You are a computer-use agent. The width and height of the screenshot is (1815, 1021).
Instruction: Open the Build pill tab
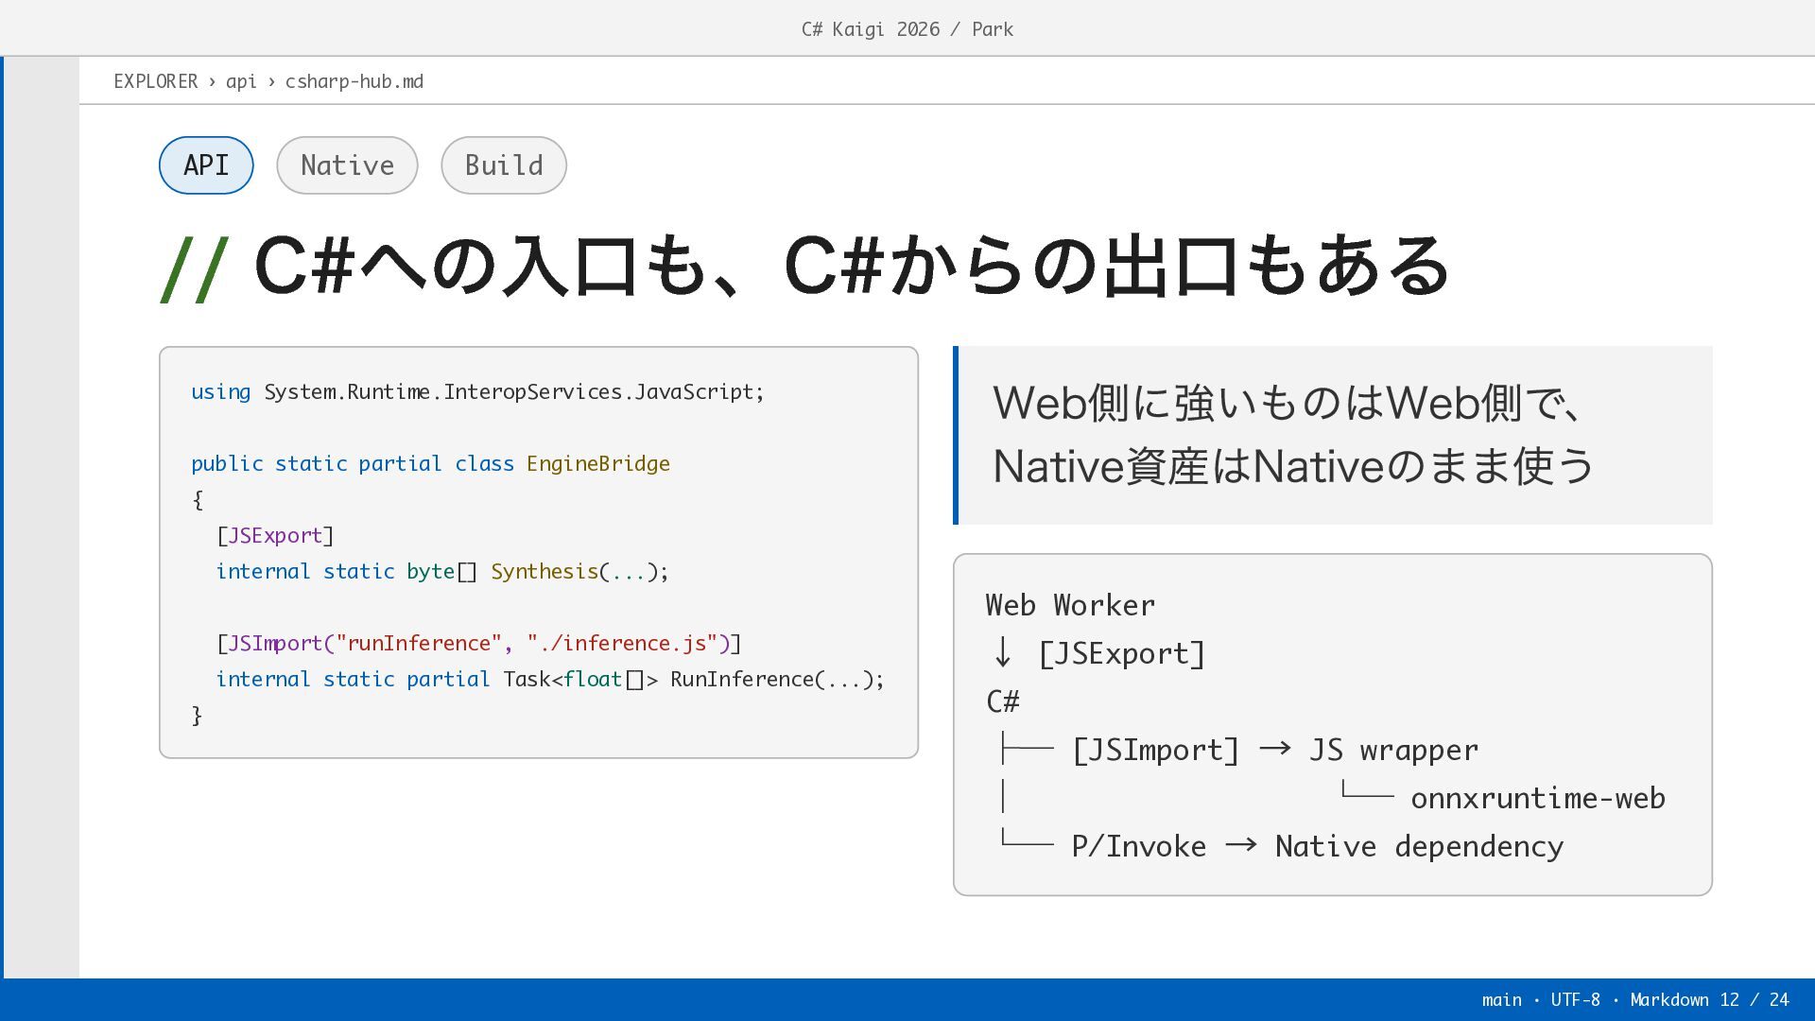click(x=504, y=165)
